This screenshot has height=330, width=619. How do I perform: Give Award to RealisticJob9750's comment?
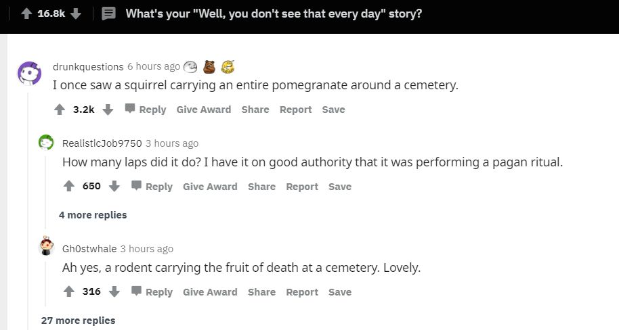(x=210, y=187)
